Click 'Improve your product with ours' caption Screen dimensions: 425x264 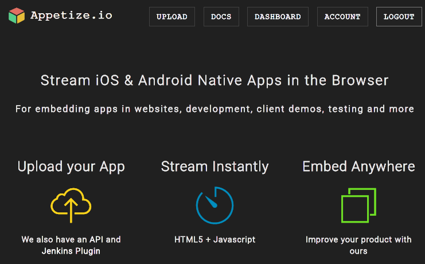[358, 245]
